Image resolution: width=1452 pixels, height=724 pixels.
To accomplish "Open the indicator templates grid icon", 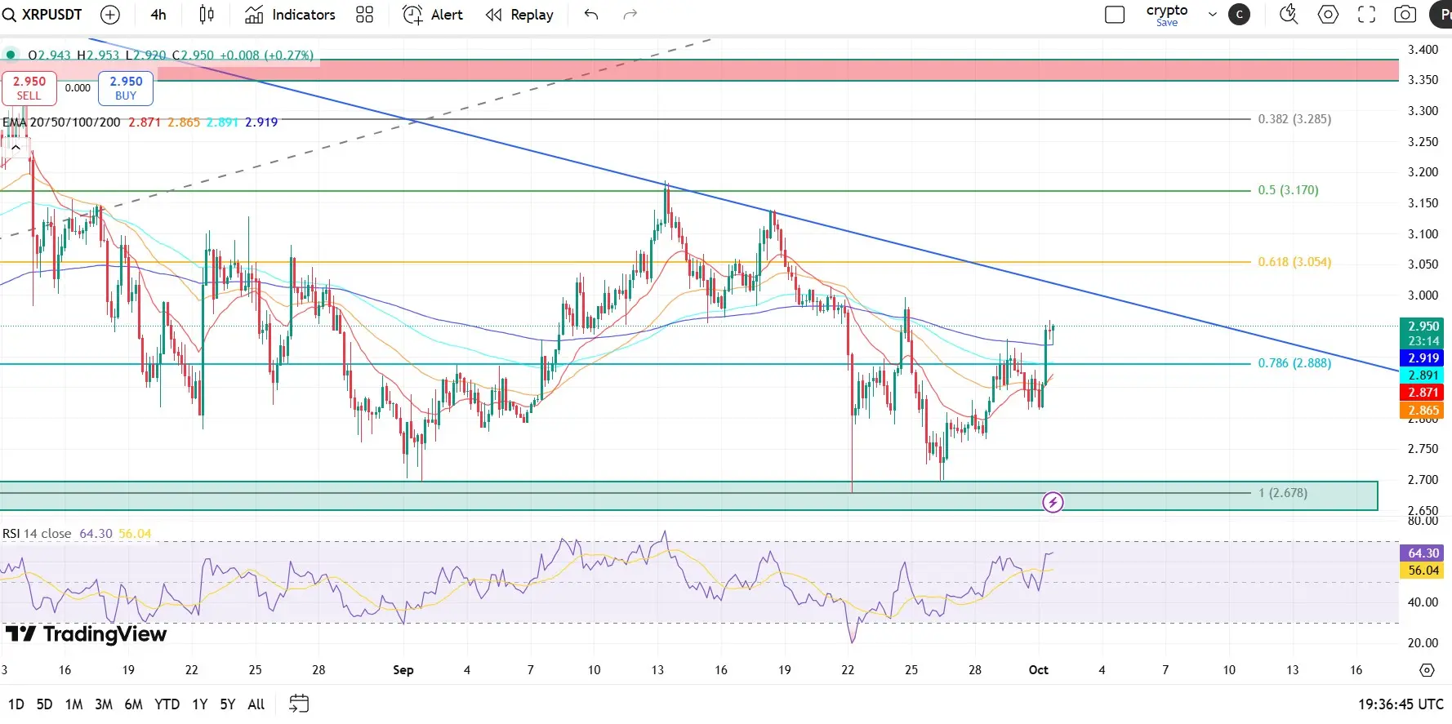I will point(364,15).
